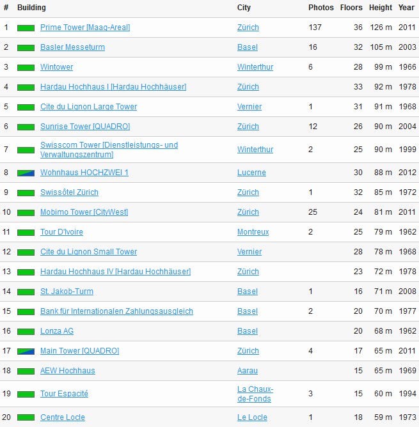Open the Tour Espacité link
The image size is (419, 427).
point(64,394)
